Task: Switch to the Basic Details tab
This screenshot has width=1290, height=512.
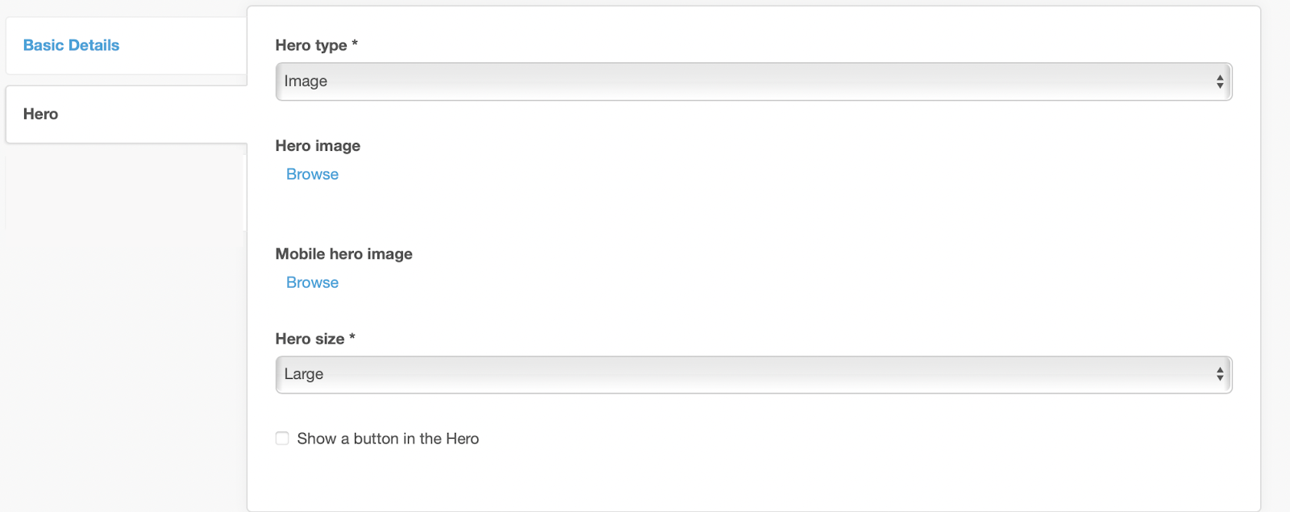Action: tap(71, 45)
